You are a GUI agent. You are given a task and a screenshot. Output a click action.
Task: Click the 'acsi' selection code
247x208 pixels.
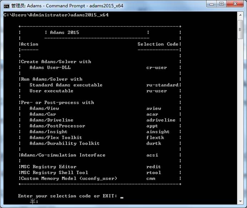(152, 155)
